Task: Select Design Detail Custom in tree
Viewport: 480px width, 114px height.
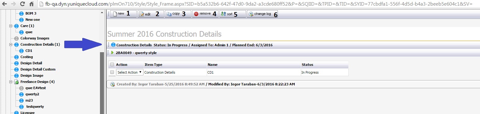Action: click(x=38, y=69)
